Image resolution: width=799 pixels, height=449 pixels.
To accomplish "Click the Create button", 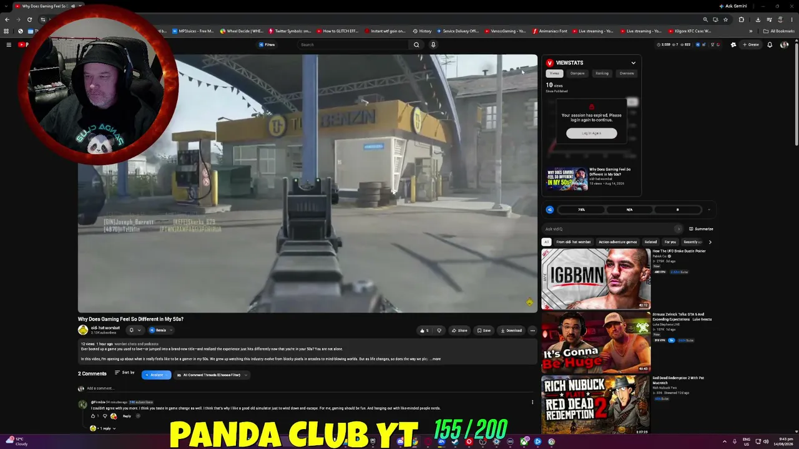I will pos(751,45).
